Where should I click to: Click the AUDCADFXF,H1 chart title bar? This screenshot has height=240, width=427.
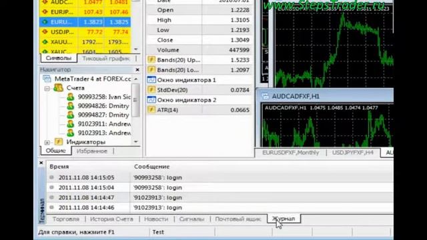pos(326,96)
